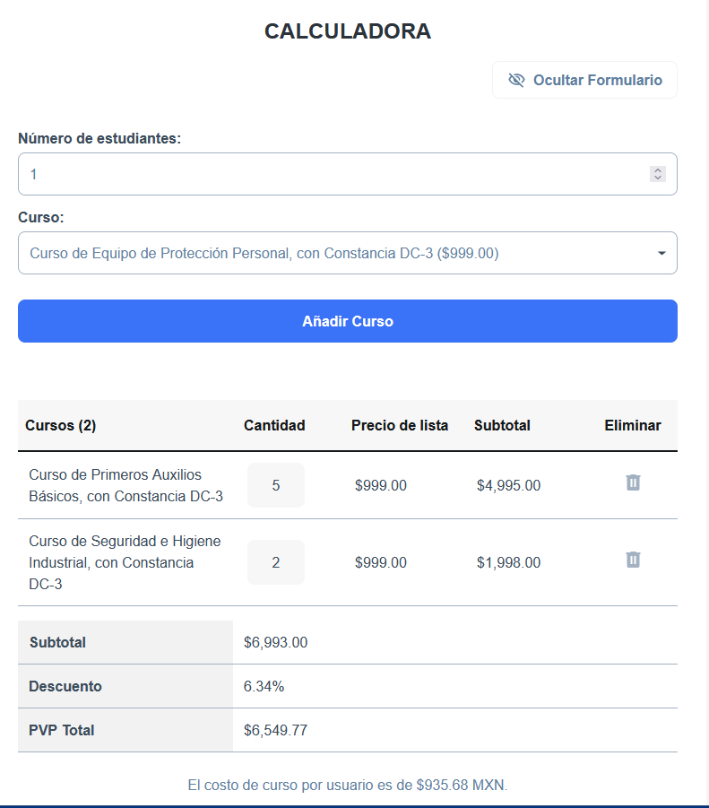Click the quantity box showing 2
This screenshot has height=808, width=709.
pyautogui.click(x=275, y=561)
